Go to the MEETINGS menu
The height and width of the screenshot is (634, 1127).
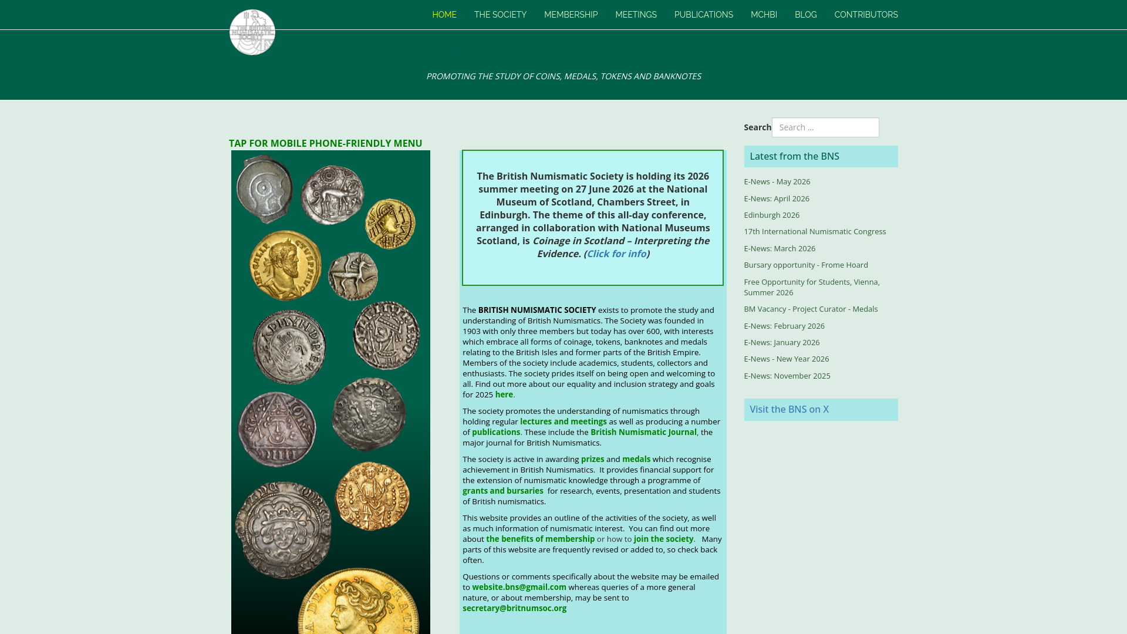click(636, 15)
